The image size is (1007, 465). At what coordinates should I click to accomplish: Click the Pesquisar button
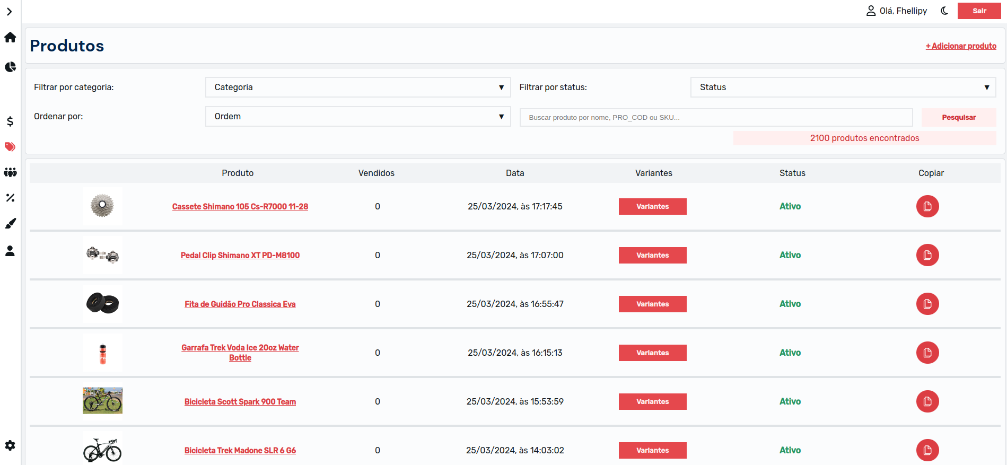(959, 117)
